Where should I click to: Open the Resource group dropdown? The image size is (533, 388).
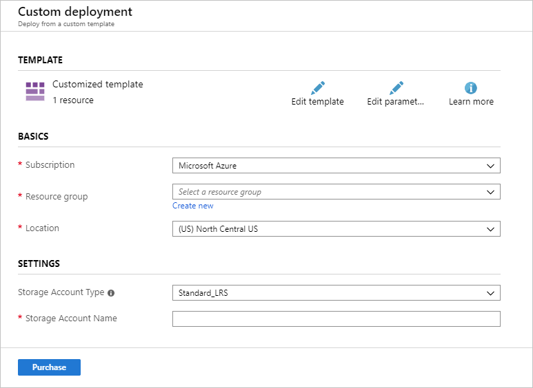(336, 192)
